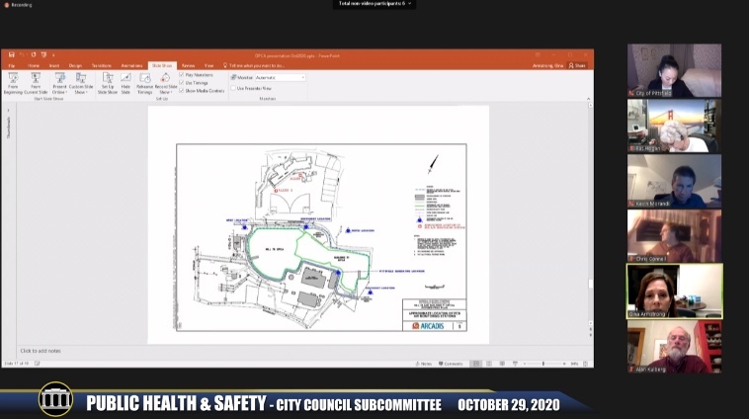Open the Monitor dropdown set to Automatic
This screenshot has height=419, width=749.
[279, 77]
